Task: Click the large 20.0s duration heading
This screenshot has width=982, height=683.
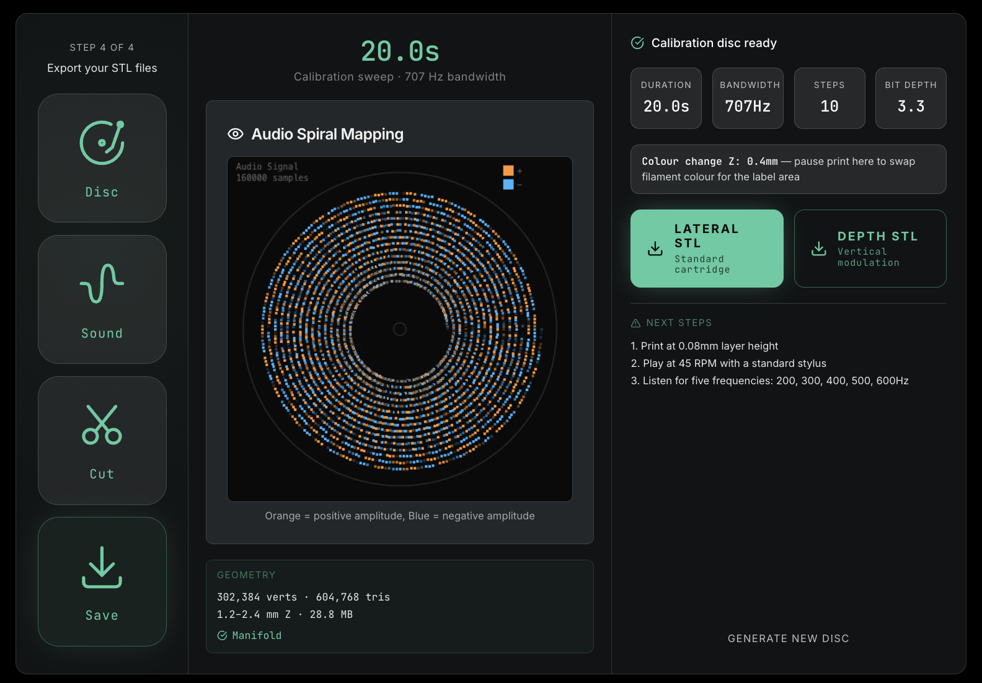Action: (x=400, y=51)
